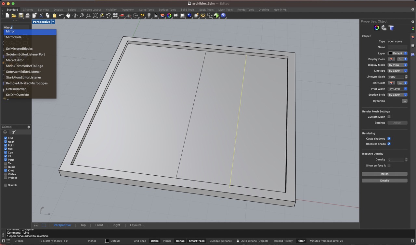Click the Zoom Extents icon
The height and width of the screenshot is (245, 416).
point(95,16)
